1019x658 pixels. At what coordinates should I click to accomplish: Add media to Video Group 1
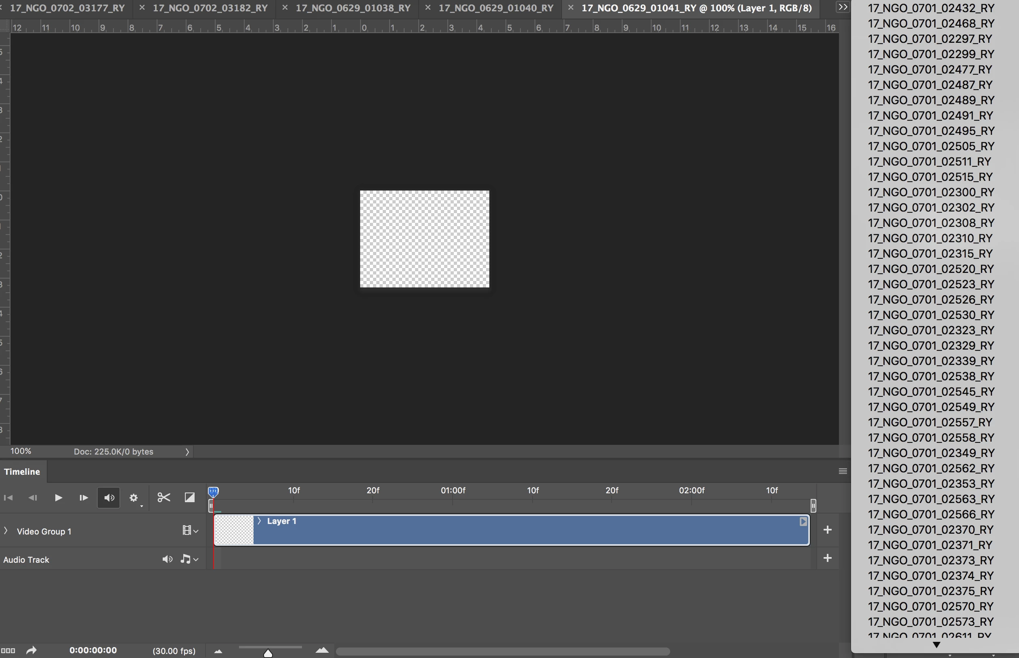[x=827, y=530]
